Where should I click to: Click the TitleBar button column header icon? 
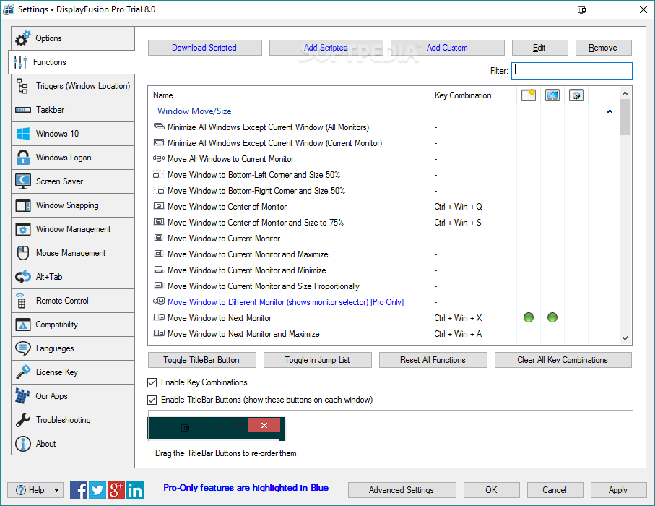point(529,95)
